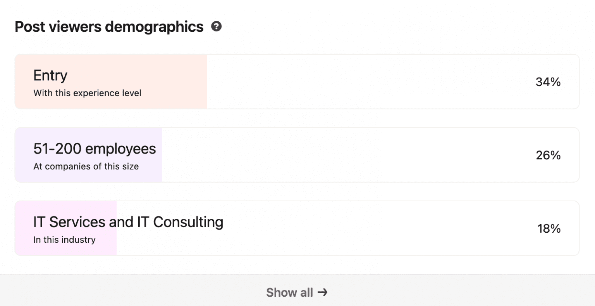The width and height of the screenshot is (595, 306).
Task: Open the full demographics list via Show all
Action: point(297,292)
